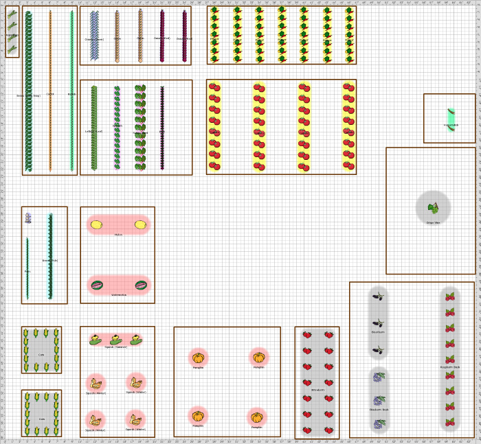Select the upper-left pumpkin
This screenshot has width=481, height=444.
198,358
